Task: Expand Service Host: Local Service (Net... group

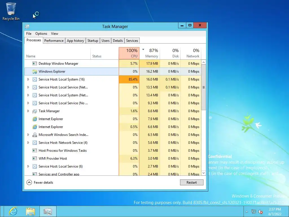Action: pos(28,87)
